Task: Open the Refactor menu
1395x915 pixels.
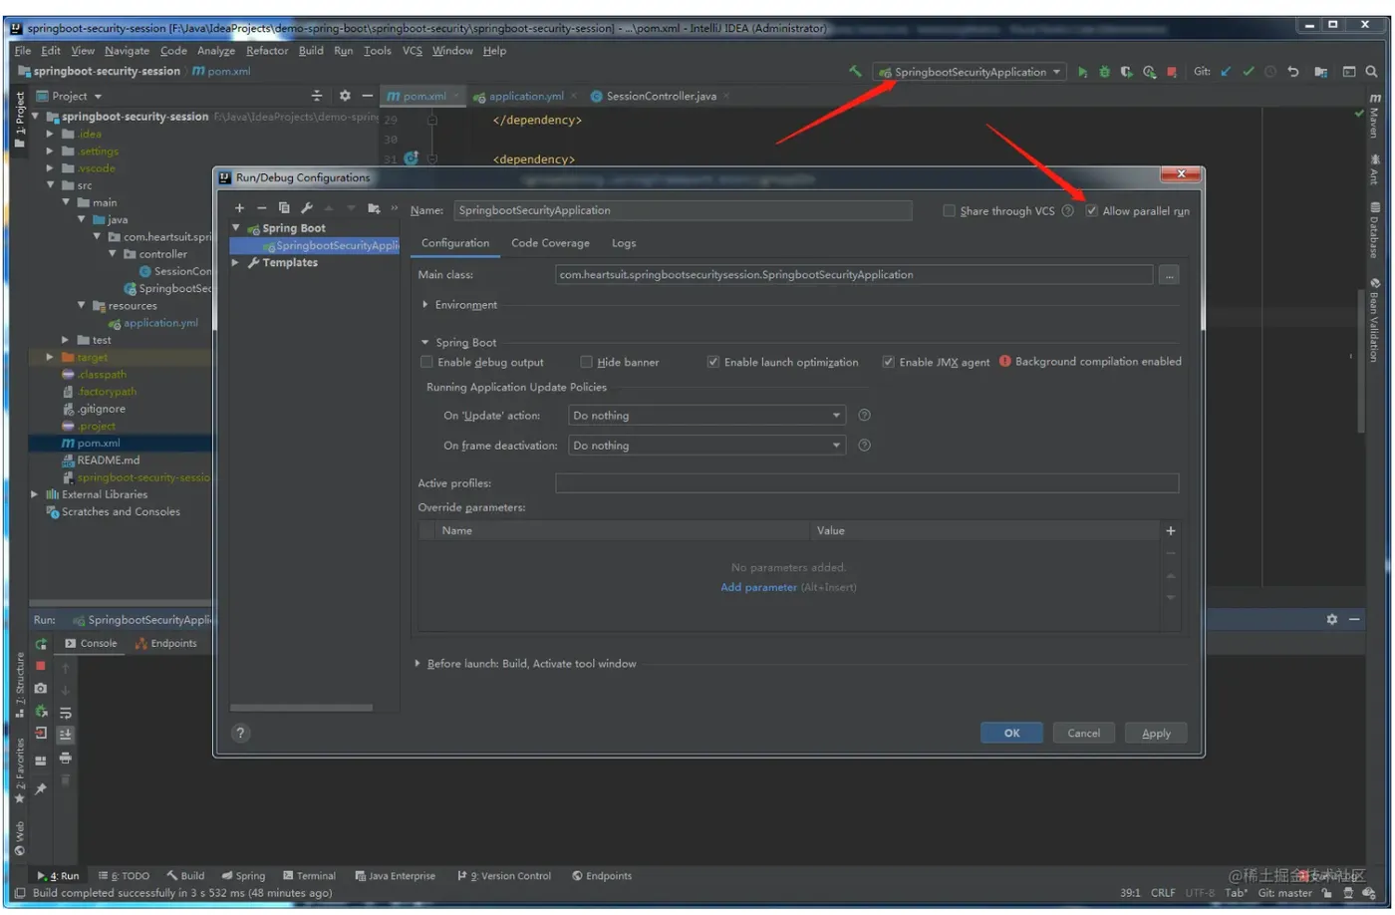Action: [267, 51]
